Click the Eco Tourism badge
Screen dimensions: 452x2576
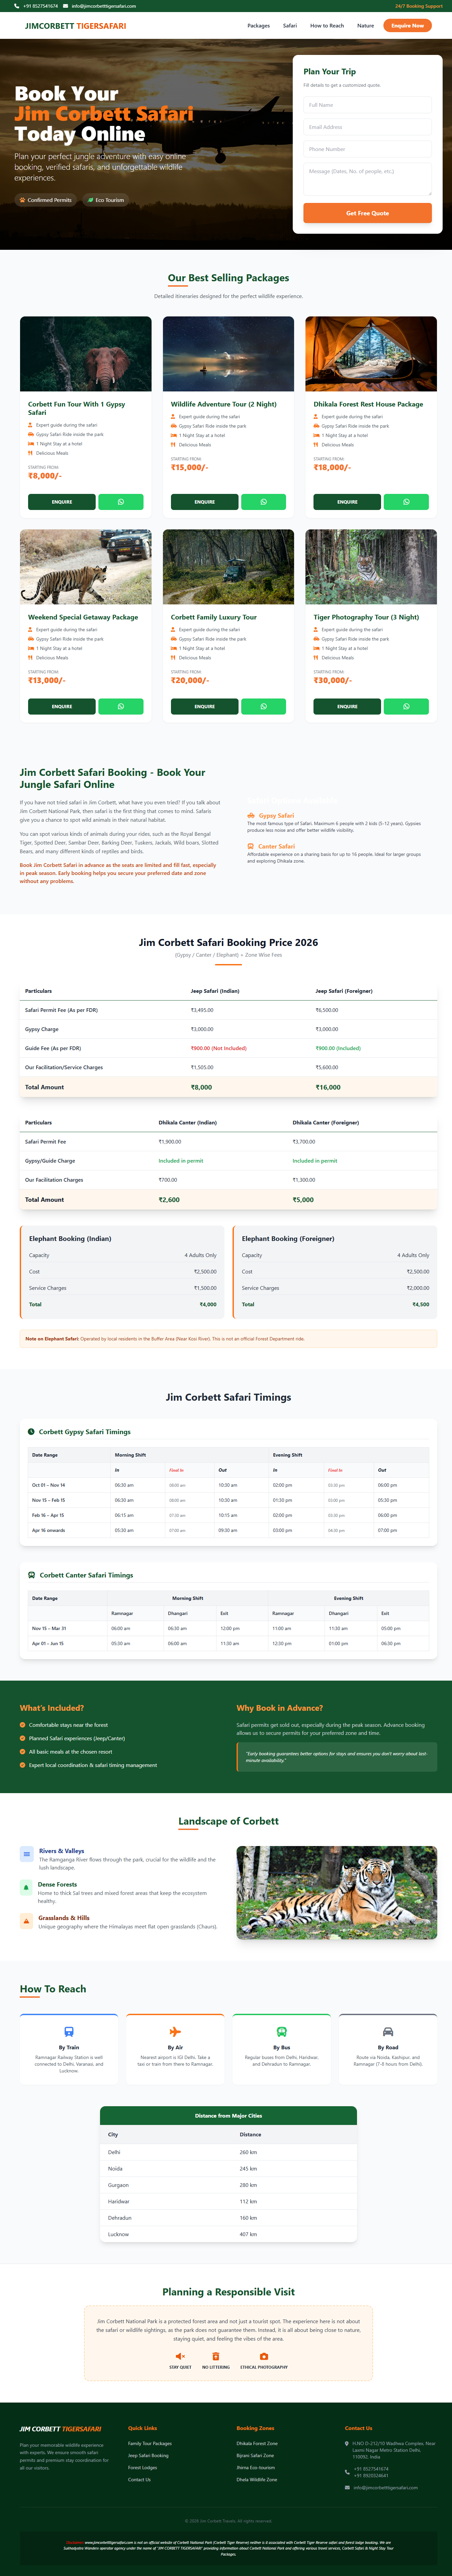point(106,200)
